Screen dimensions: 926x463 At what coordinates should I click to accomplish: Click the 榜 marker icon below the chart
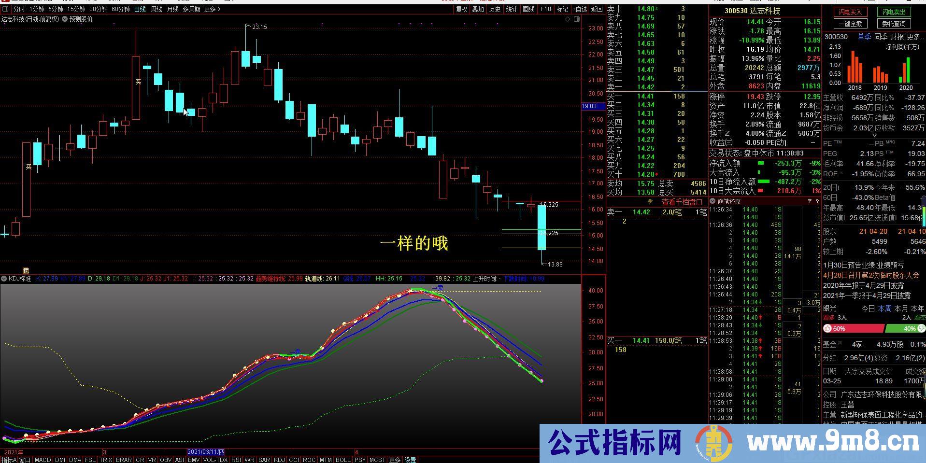pyautogui.click(x=26, y=270)
